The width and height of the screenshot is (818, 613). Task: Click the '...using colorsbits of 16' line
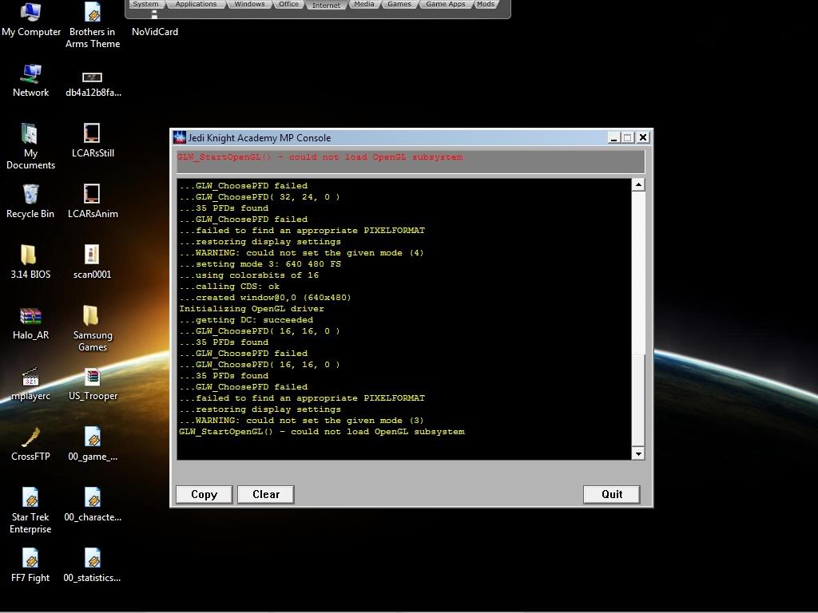249,275
